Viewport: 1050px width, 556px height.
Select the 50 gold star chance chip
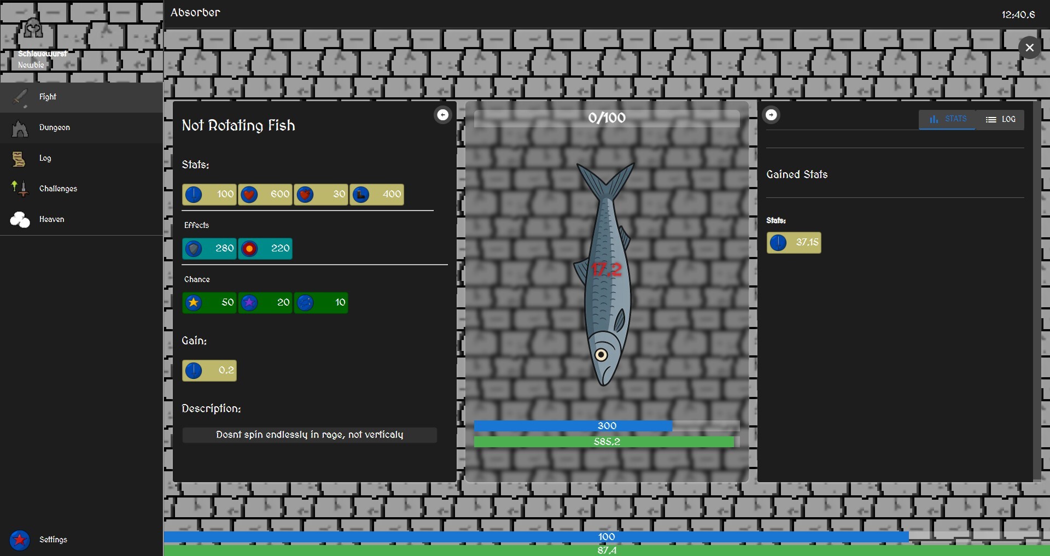tap(209, 303)
